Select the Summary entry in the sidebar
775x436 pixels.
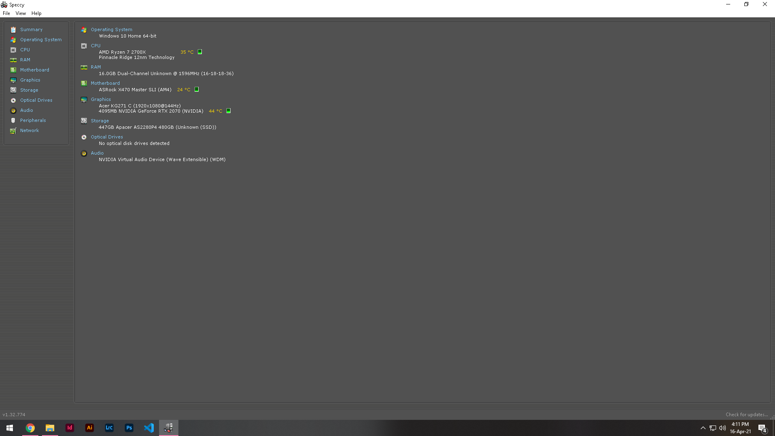coord(31,29)
